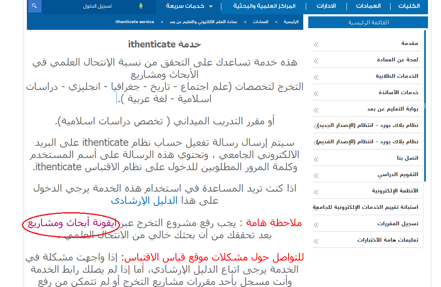Click تسجيل الدخول login link
Image resolution: width=441 pixels, height=287 pixels.
tap(97, 6)
